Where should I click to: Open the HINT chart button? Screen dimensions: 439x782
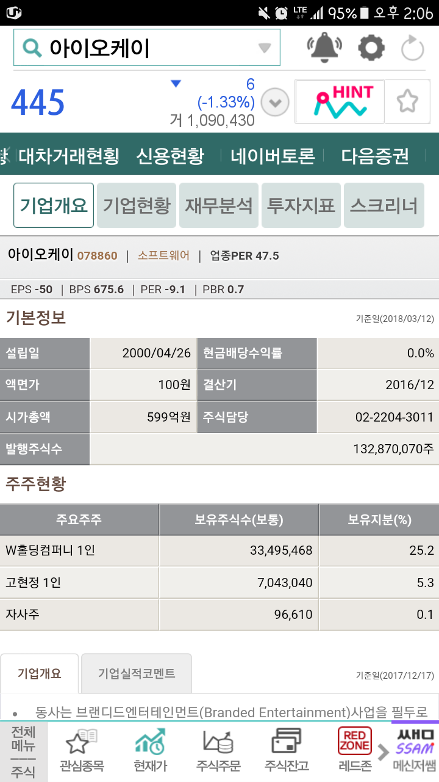[x=340, y=101]
